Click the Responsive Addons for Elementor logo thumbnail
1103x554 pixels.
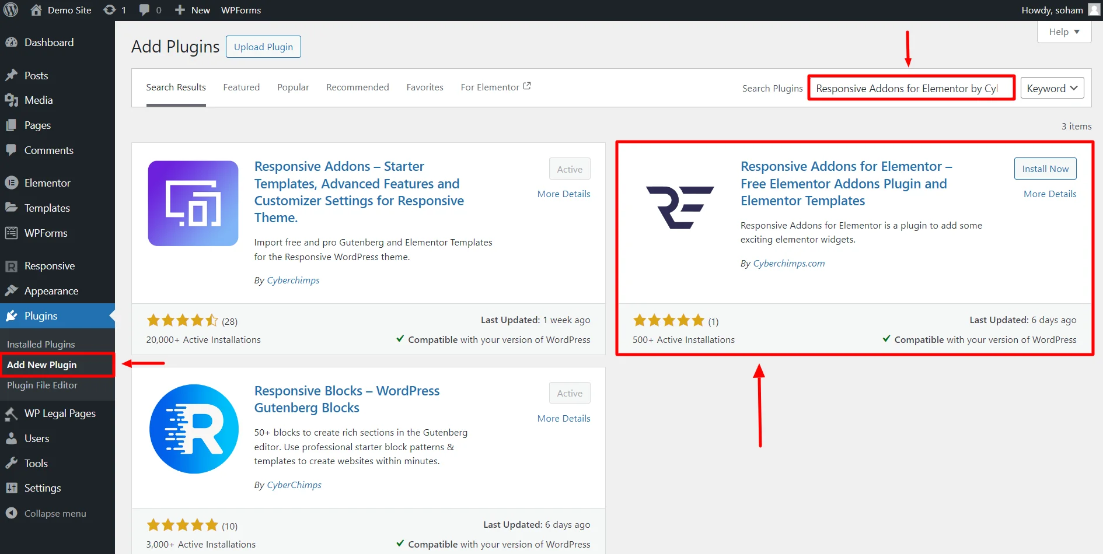point(680,207)
